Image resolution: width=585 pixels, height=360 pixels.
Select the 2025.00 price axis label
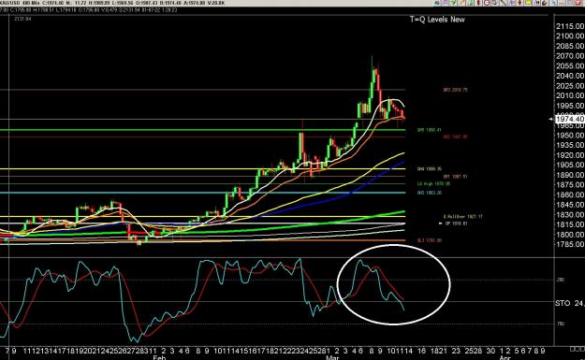click(x=570, y=86)
